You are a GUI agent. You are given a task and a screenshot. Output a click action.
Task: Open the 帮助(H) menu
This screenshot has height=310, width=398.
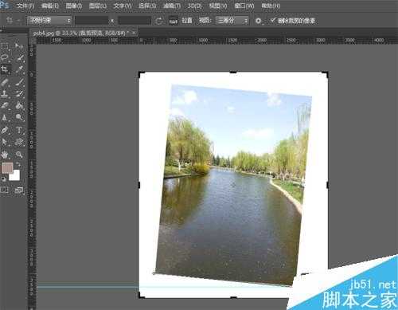(271, 6)
